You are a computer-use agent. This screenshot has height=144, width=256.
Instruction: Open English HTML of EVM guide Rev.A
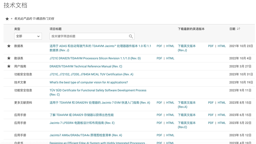point(222,103)
